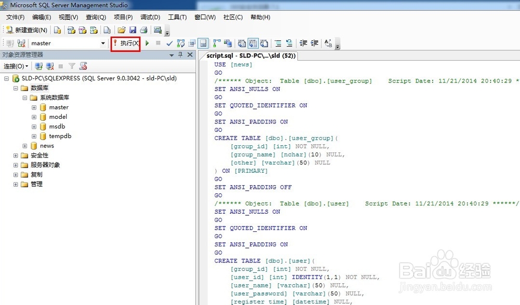520x305 pixels.
Task: Click the specify template parameter values icon
Action: 328,43
